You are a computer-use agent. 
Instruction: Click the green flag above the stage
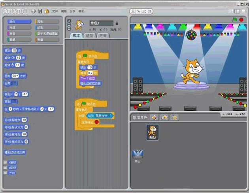(235, 20)
